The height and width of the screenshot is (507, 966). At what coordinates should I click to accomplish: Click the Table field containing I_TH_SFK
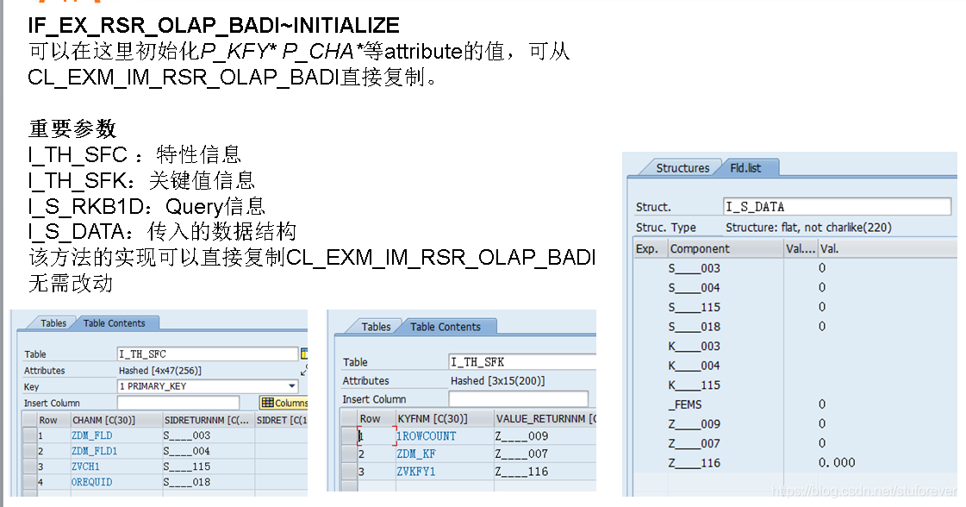pos(522,362)
